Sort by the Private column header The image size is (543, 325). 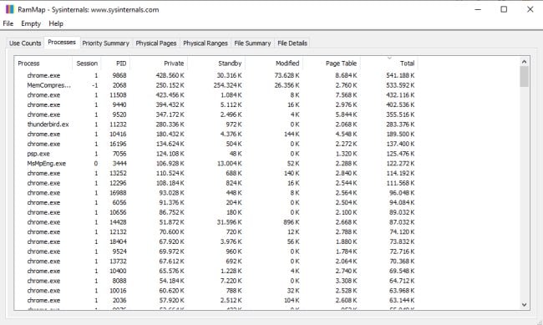click(x=159, y=63)
